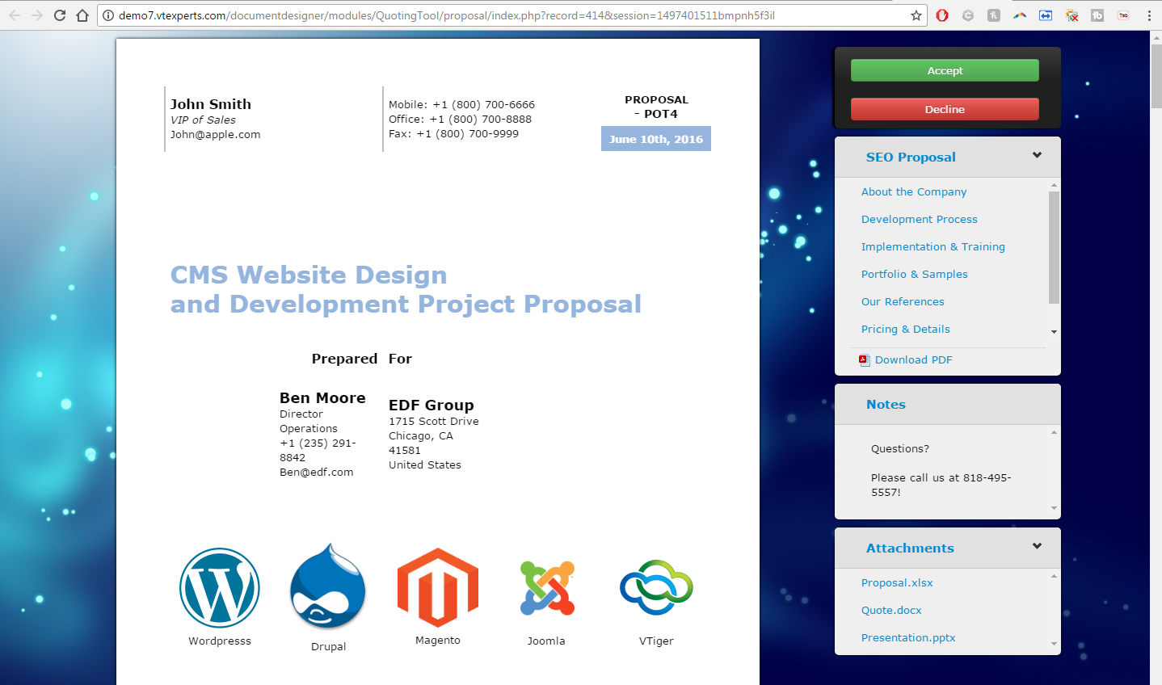1162x685 pixels.
Task: Decline the proposal with red button
Action: (x=945, y=109)
